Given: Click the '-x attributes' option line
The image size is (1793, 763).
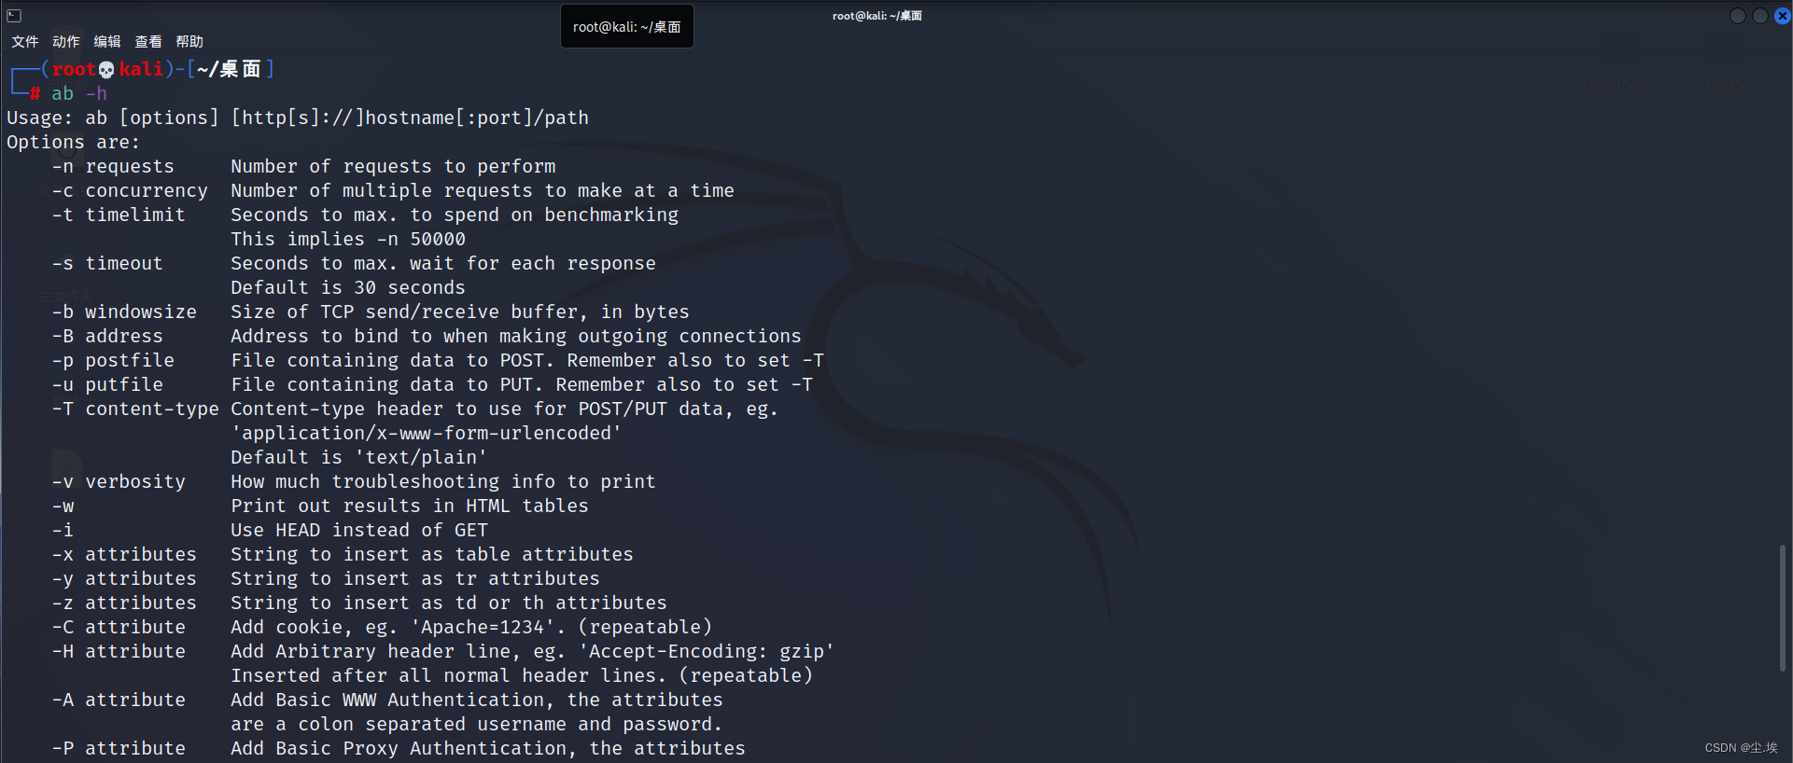Looking at the screenshot, I should pyautogui.click(x=343, y=554).
